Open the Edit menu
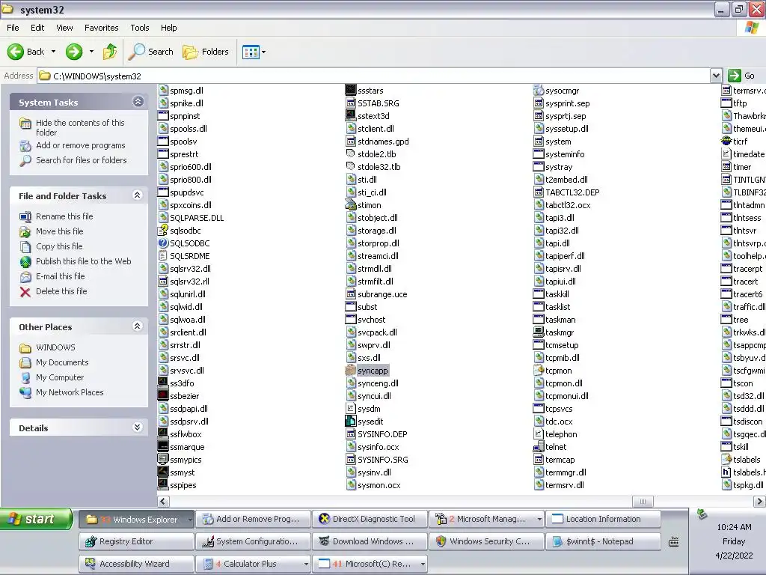Viewport: 766px width, 575px height. click(37, 28)
